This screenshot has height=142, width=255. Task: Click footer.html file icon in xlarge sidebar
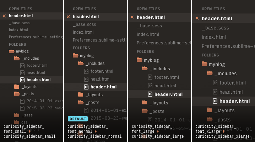(215, 83)
